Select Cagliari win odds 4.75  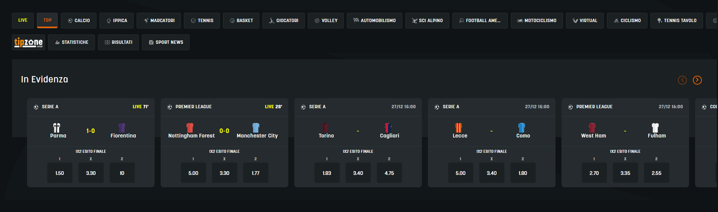(389, 173)
